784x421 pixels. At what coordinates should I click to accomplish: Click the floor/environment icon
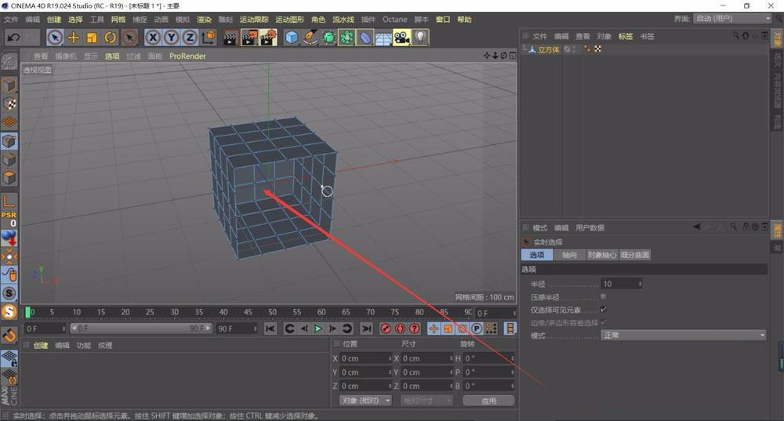pyautogui.click(x=383, y=38)
